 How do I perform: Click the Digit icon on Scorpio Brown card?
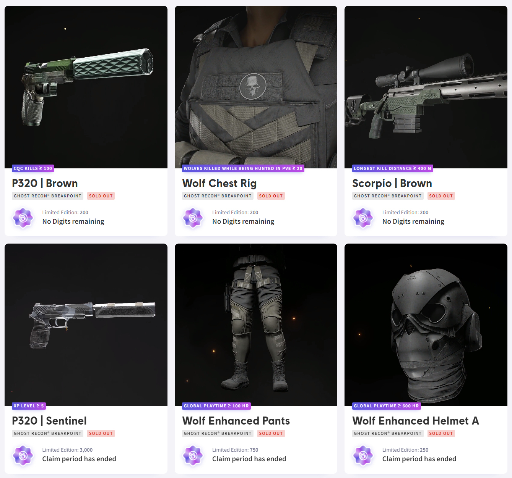point(363,218)
